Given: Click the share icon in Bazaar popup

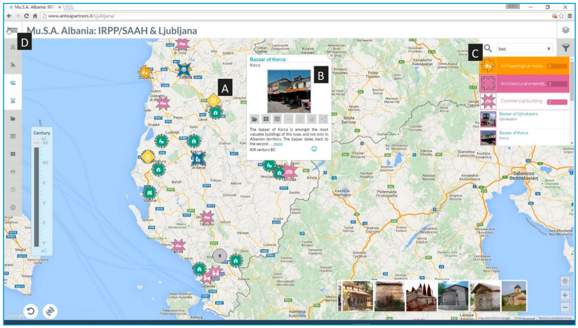Looking at the screenshot, I should 323,119.
